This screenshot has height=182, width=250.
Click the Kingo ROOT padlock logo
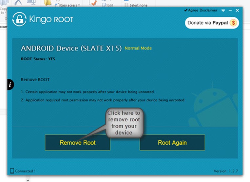pos(19,19)
